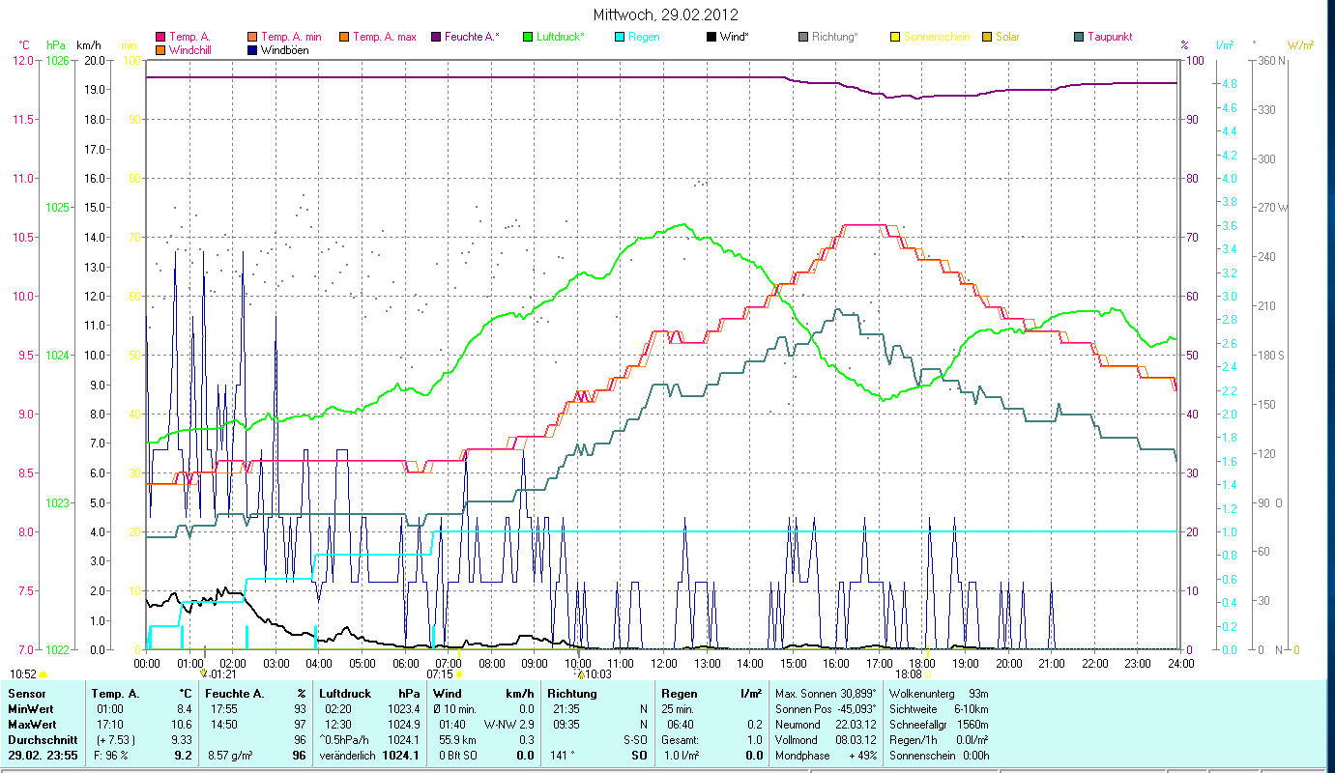Screen dimensions: 1335x773
Task: Click the teal Taupunkt legend square
Action: (1079, 38)
